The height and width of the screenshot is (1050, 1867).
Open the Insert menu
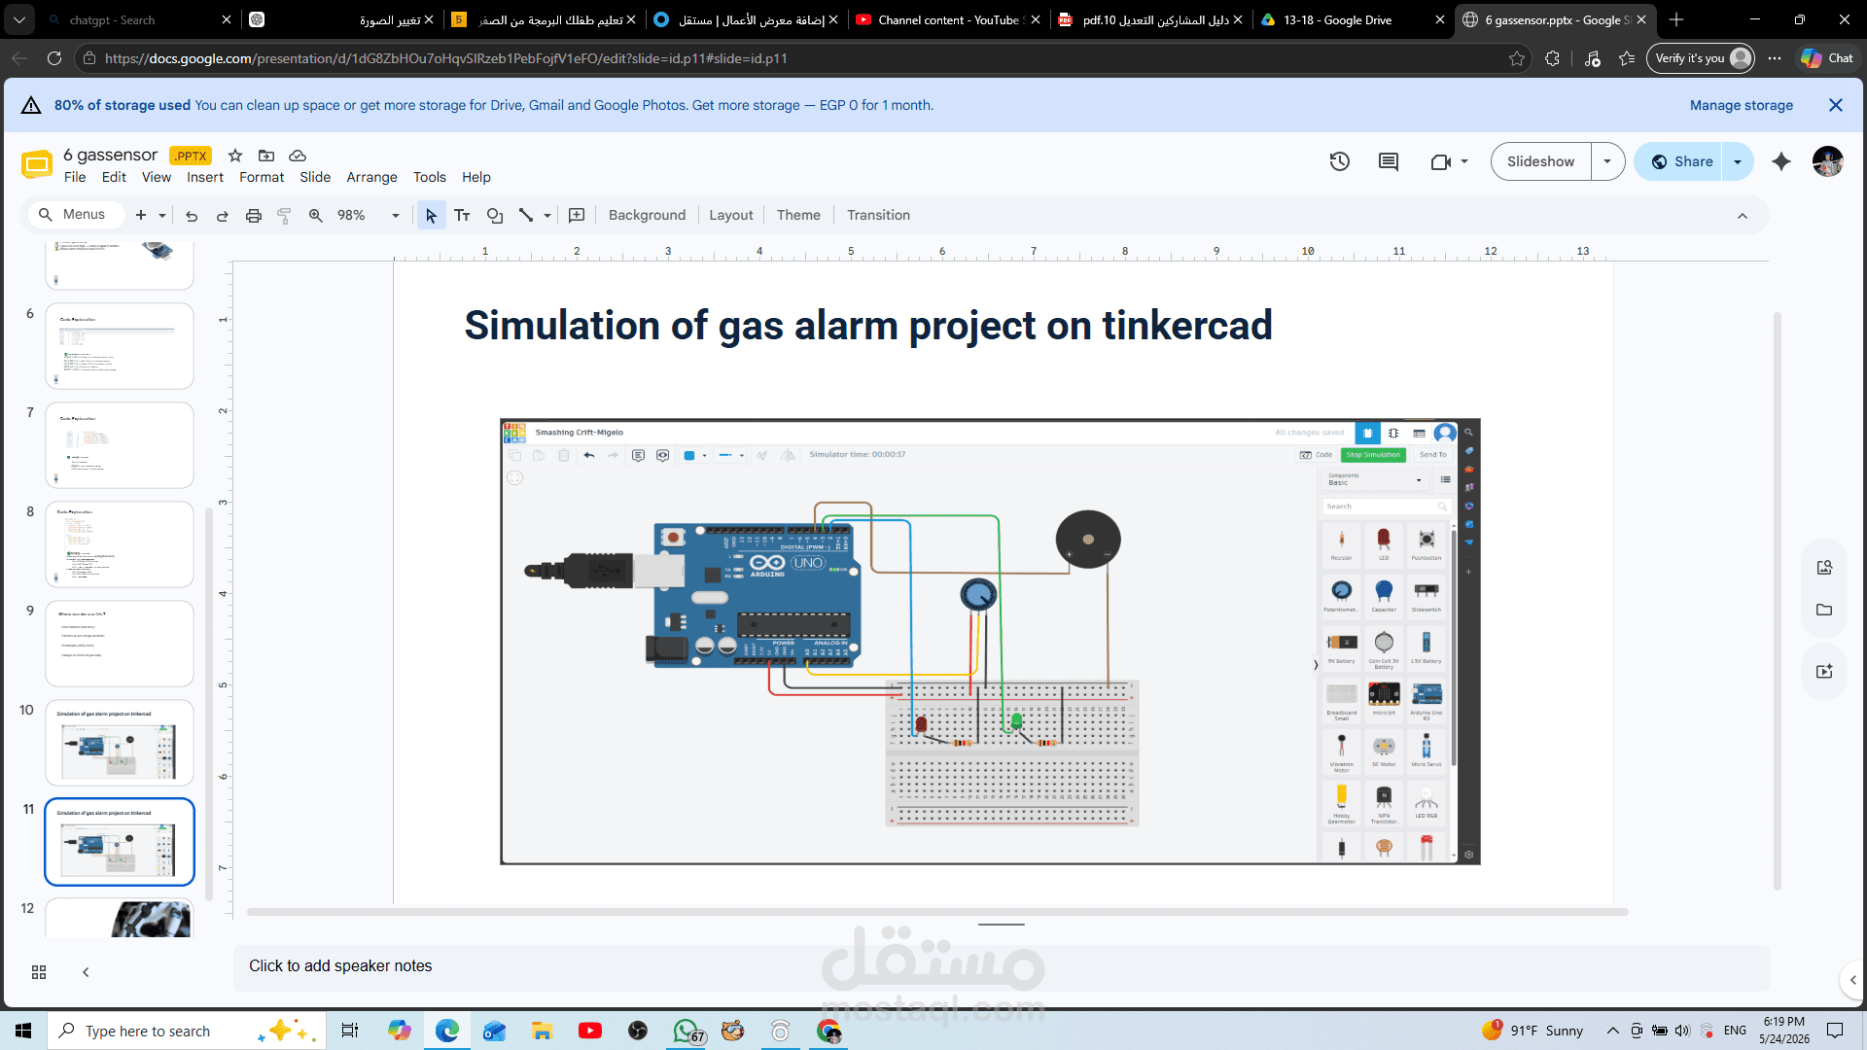pyautogui.click(x=205, y=177)
